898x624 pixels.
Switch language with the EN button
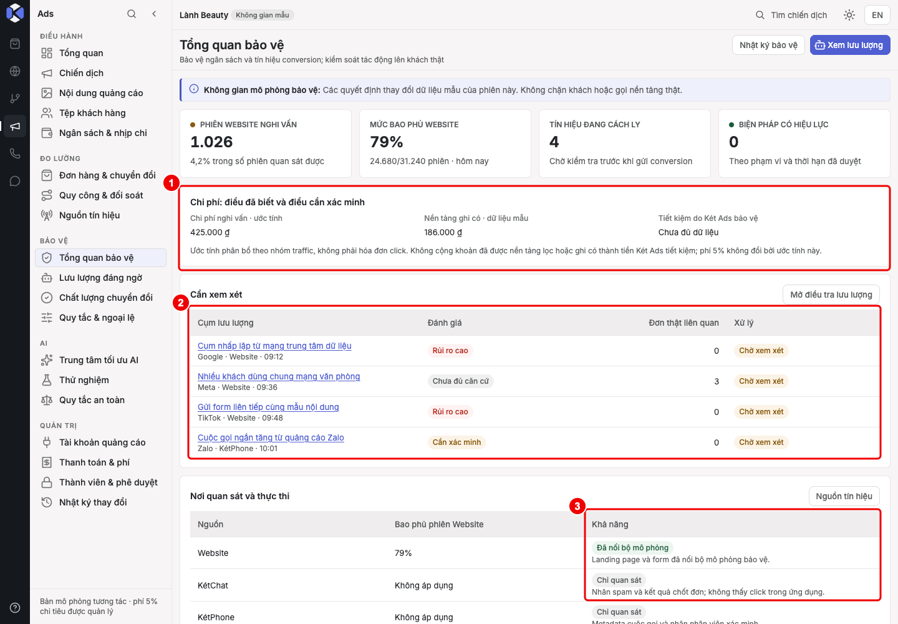[877, 15]
